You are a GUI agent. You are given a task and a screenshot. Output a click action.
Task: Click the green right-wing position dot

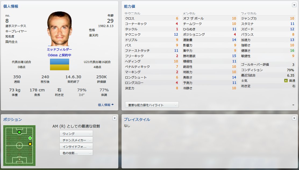(x=30, y=138)
